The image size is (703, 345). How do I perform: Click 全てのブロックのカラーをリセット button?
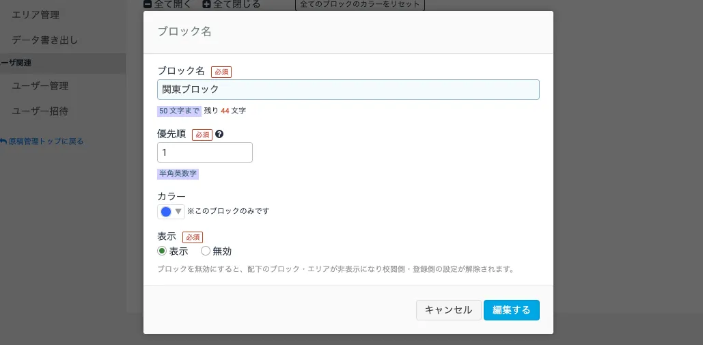pyautogui.click(x=360, y=4)
